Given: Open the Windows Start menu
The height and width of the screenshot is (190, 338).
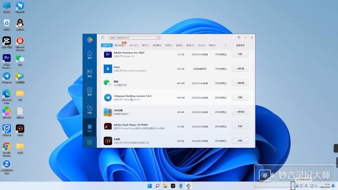Looking at the screenshot, I should [149, 186].
